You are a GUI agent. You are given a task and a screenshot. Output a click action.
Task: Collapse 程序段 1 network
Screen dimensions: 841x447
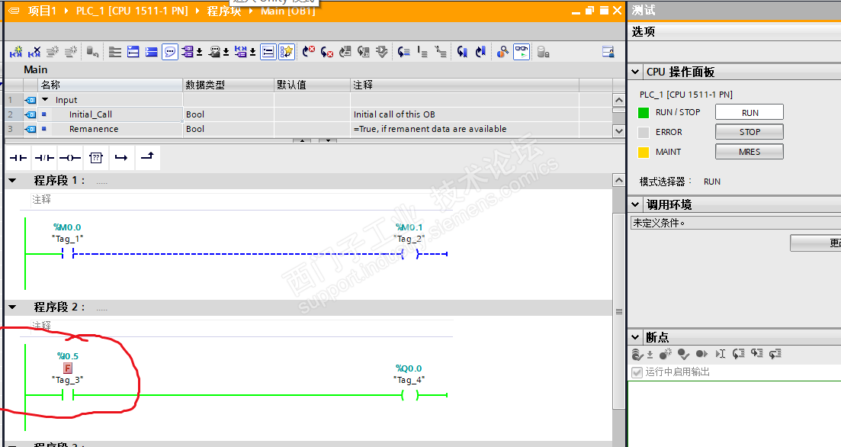click(x=12, y=181)
